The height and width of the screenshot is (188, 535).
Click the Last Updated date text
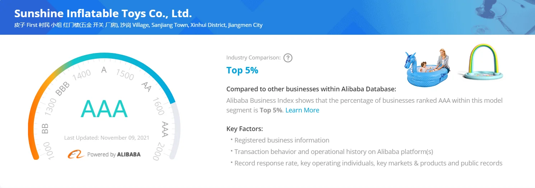[106, 138]
